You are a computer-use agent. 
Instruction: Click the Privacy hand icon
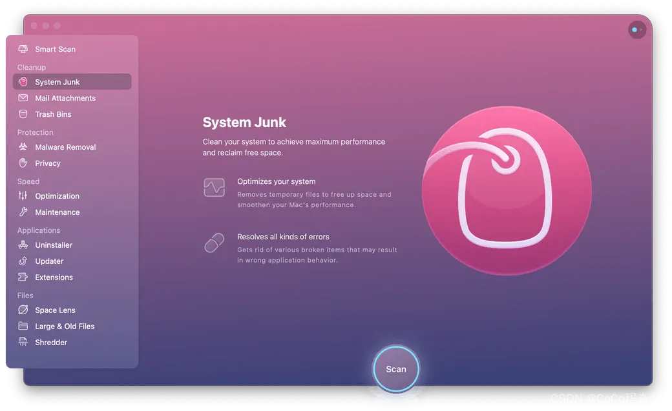click(23, 163)
